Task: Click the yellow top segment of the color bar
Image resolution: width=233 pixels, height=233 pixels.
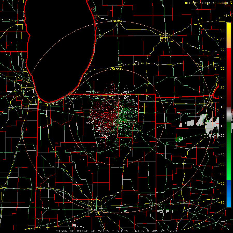Action: point(229,36)
